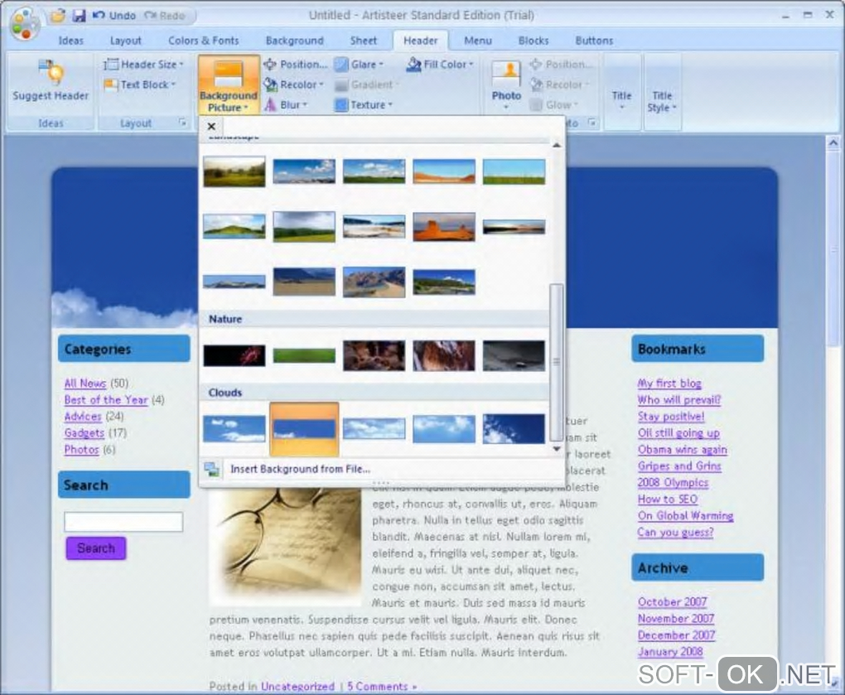845x695 pixels.
Task: Open the Fill Color dropdown
Action: [440, 64]
